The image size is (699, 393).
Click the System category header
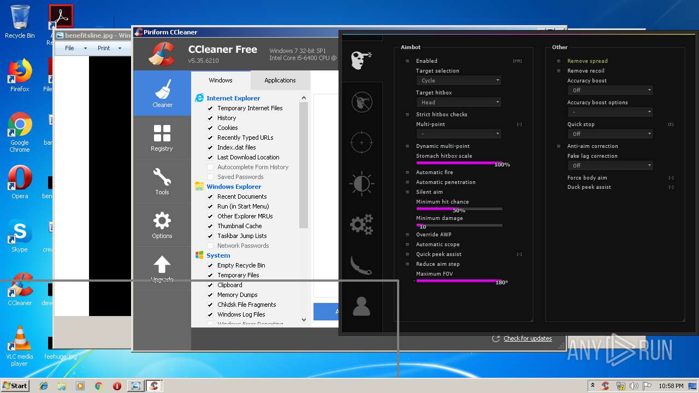click(218, 255)
